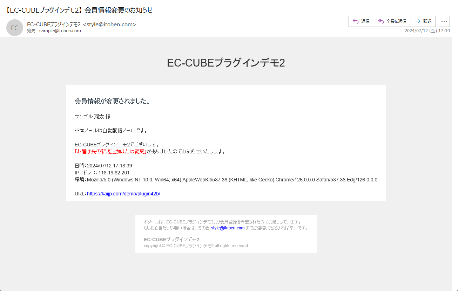Click the IPアドレス 118.19.82.201 line
Viewport: 458px width, 291px height.
(102, 173)
